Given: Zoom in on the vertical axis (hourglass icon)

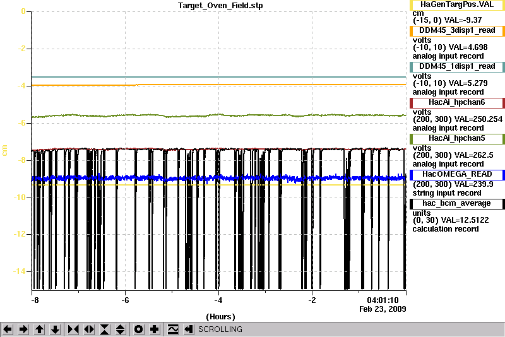Looking at the screenshot, I should pyautogui.click(x=105, y=329).
